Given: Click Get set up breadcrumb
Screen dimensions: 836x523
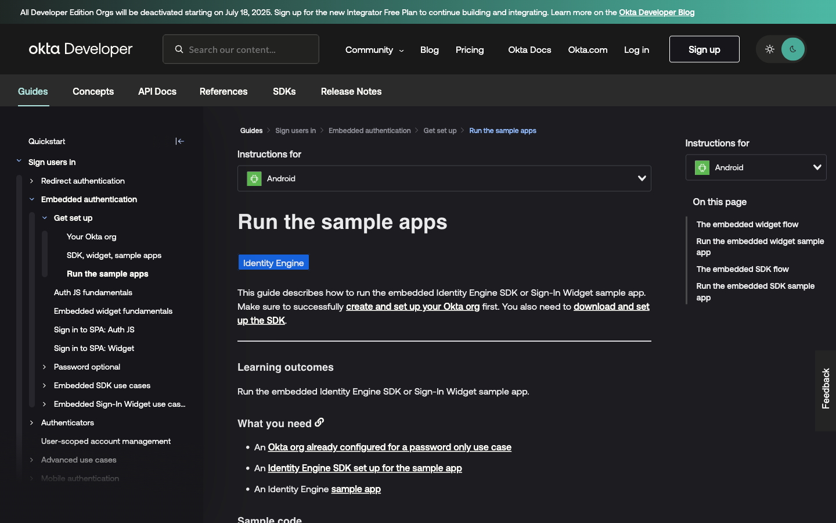Looking at the screenshot, I should pos(440,131).
